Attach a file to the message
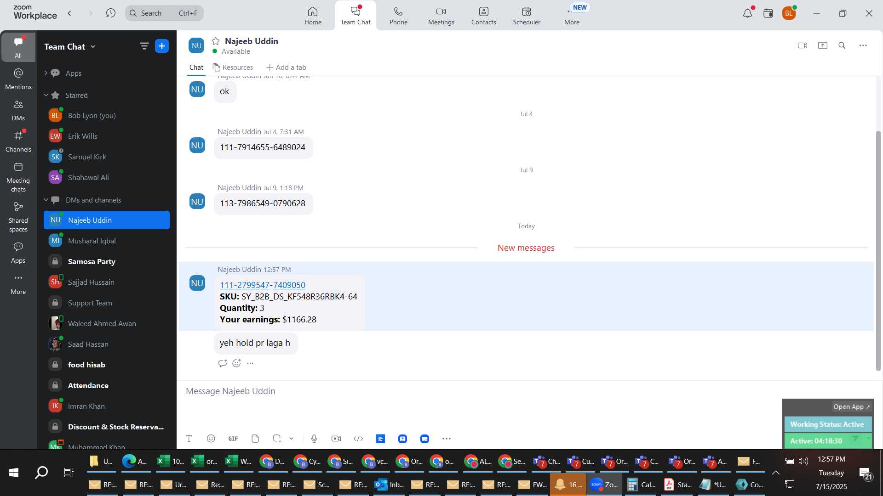 255,439
